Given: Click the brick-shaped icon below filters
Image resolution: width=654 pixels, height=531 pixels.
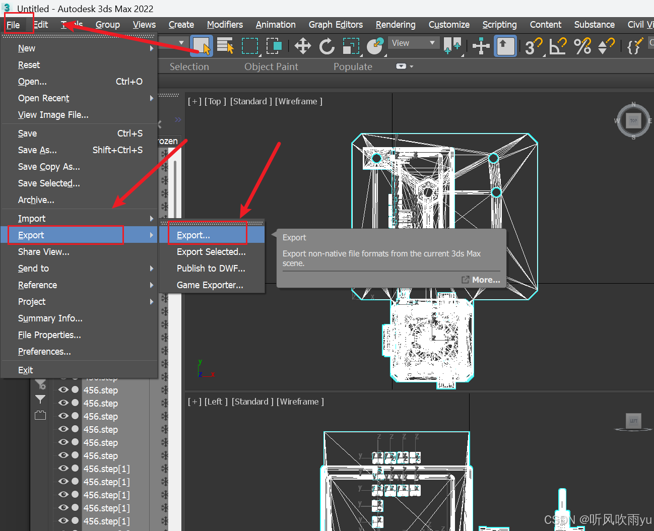Looking at the screenshot, I should coord(40,415).
